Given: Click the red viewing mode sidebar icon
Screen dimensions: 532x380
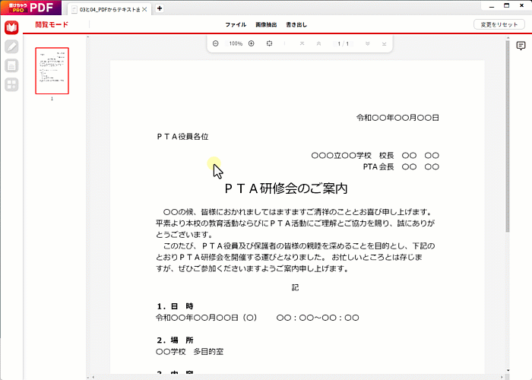Looking at the screenshot, I should [11, 27].
